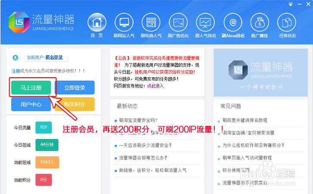313x194 pixels.
Task: Open FAQ 刷单页面人气访问量教程
Action: pos(247,158)
